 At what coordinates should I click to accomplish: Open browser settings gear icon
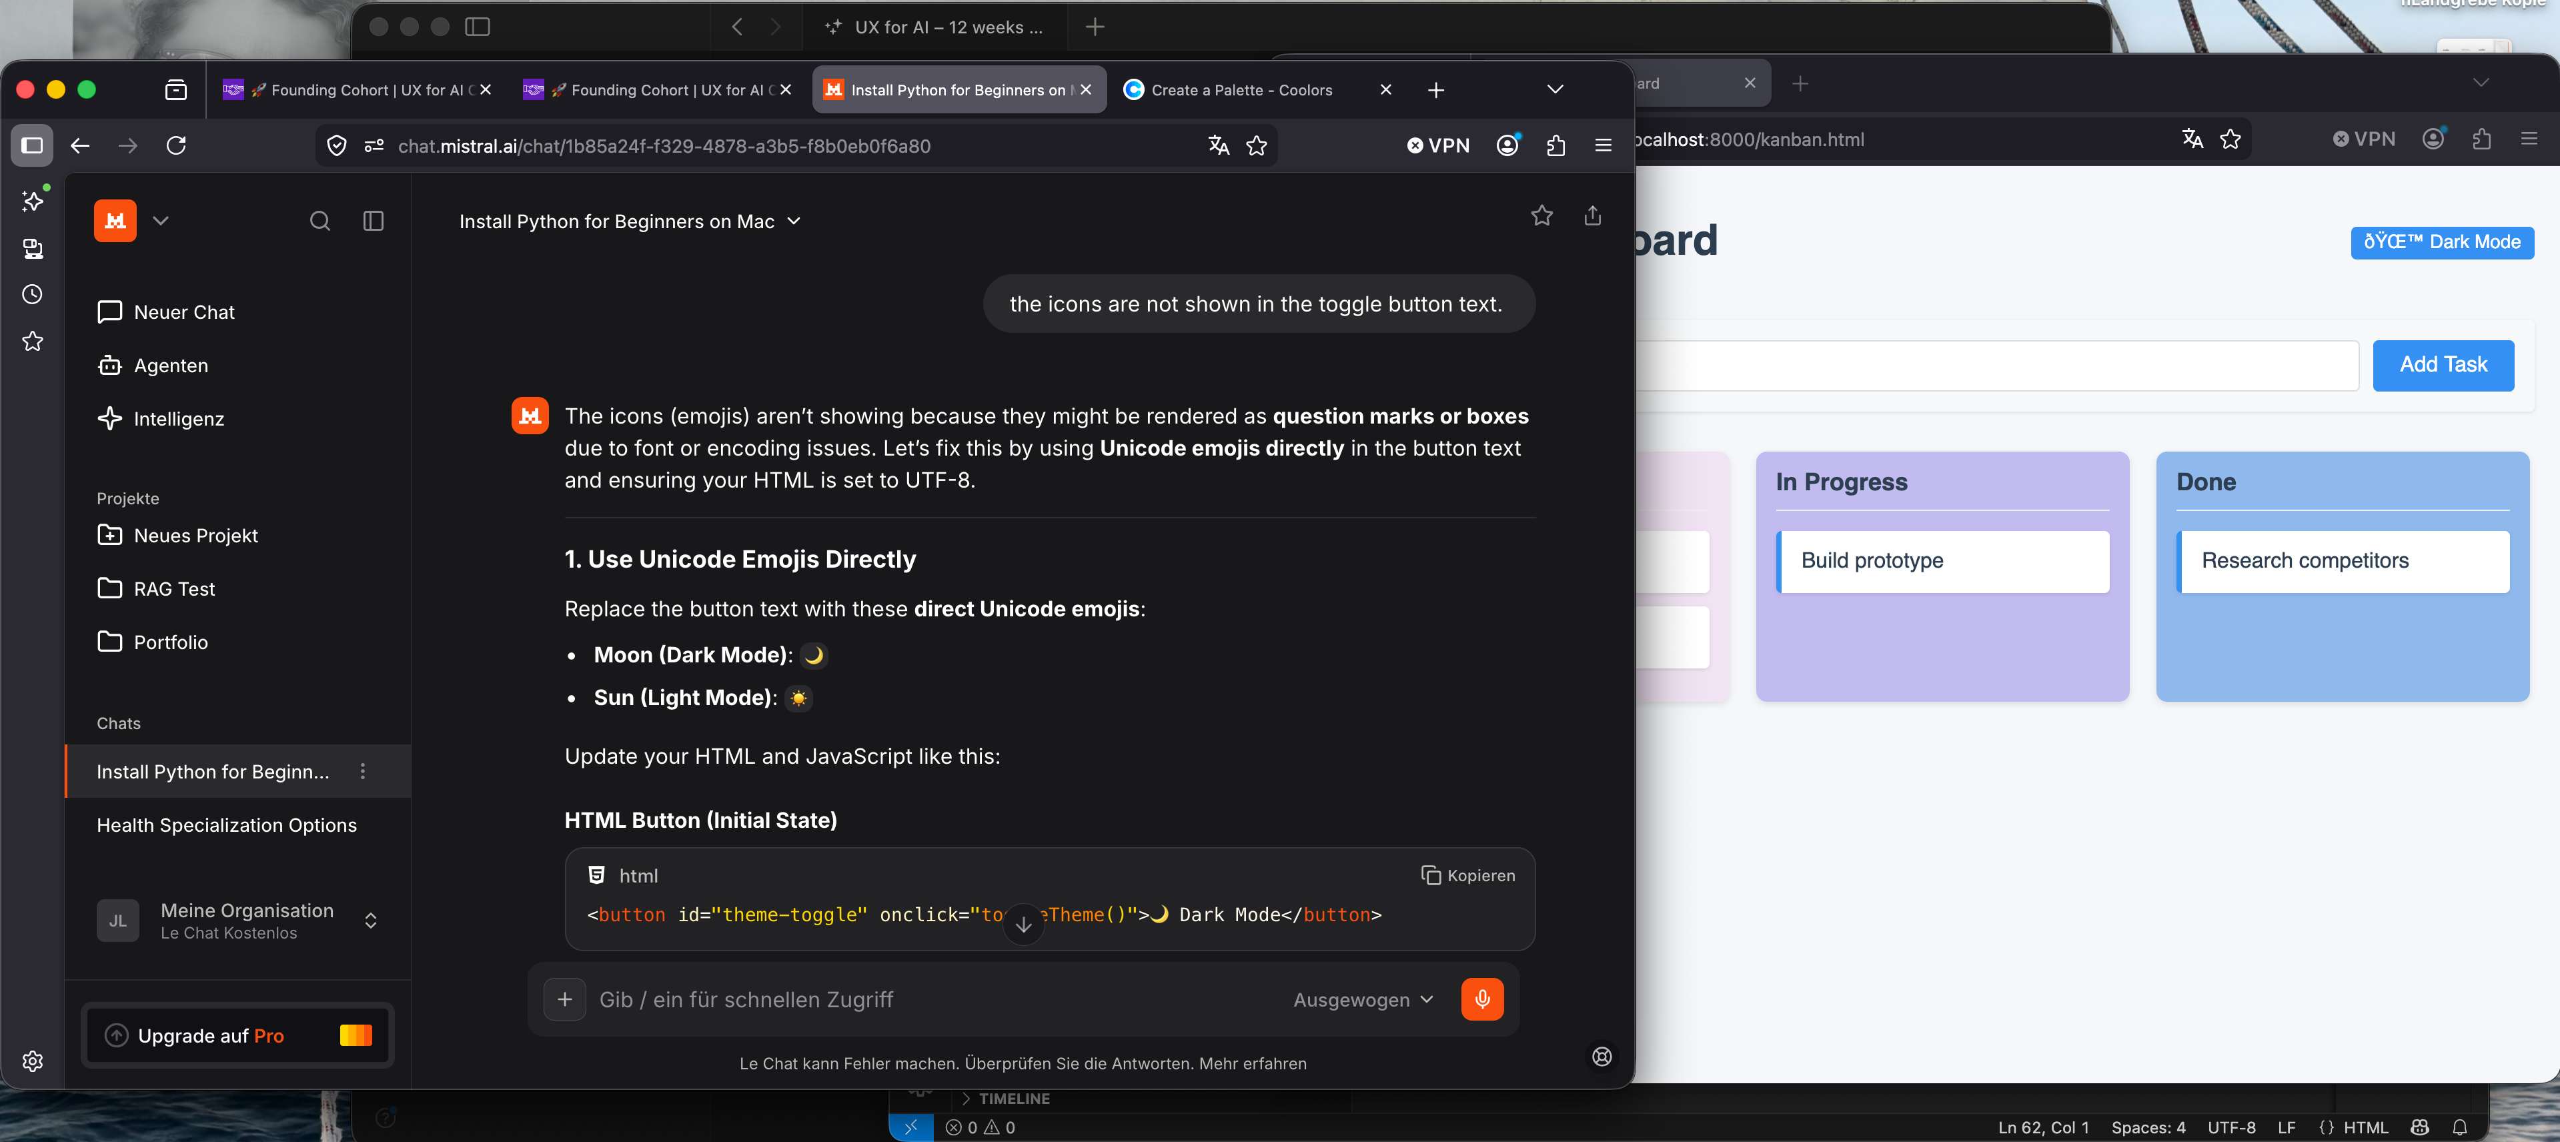pos(33,1061)
